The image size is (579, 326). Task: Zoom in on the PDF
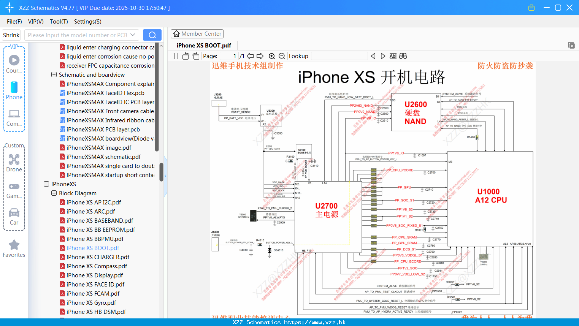tap(272, 56)
